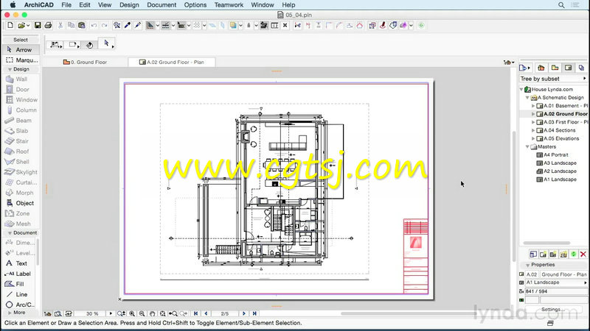Click the 30 % zoom field

click(92, 314)
